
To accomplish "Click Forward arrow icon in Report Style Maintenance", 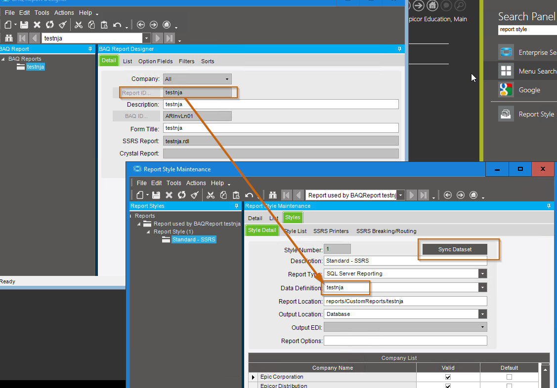I will pyautogui.click(x=461, y=195).
